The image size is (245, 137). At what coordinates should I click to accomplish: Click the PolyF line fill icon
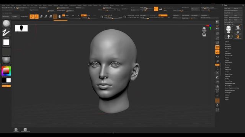click(x=217, y=91)
